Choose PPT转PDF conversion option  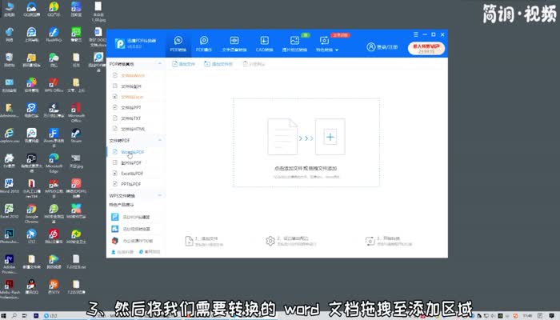point(131,184)
